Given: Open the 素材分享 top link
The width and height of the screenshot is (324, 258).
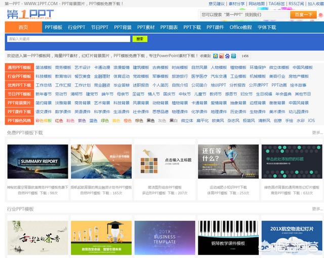Looking at the screenshot, I should (x=236, y=4).
